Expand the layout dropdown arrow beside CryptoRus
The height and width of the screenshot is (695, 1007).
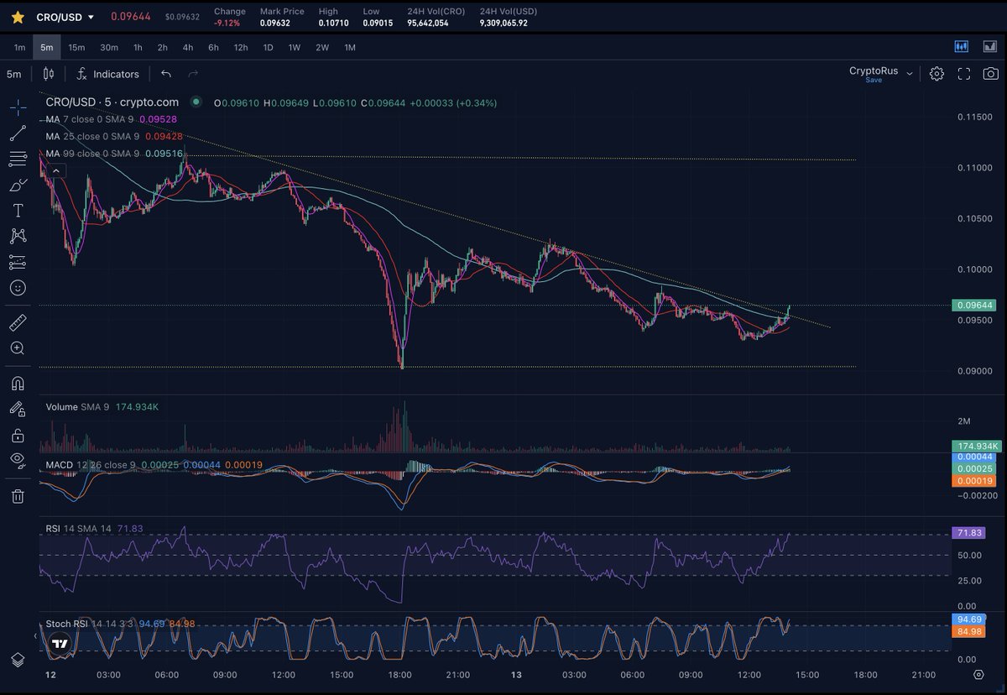coord(910,74)
